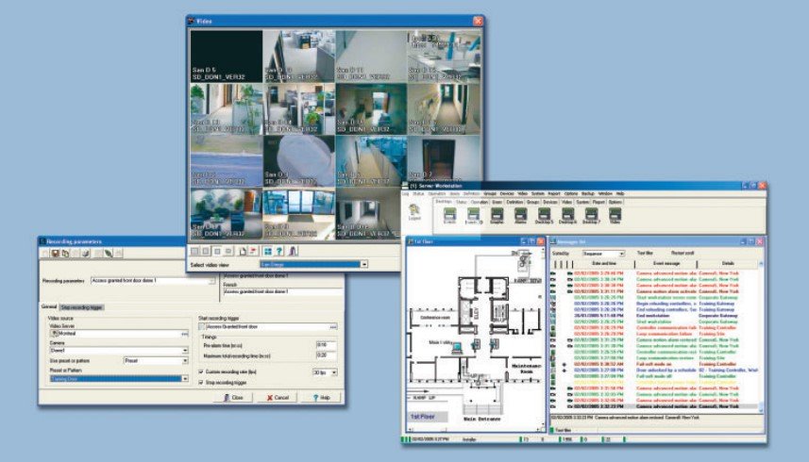Click the first view-size icon in Video toolbar
This screenshot has height=462, width=809.
click(x=194, y=252)
